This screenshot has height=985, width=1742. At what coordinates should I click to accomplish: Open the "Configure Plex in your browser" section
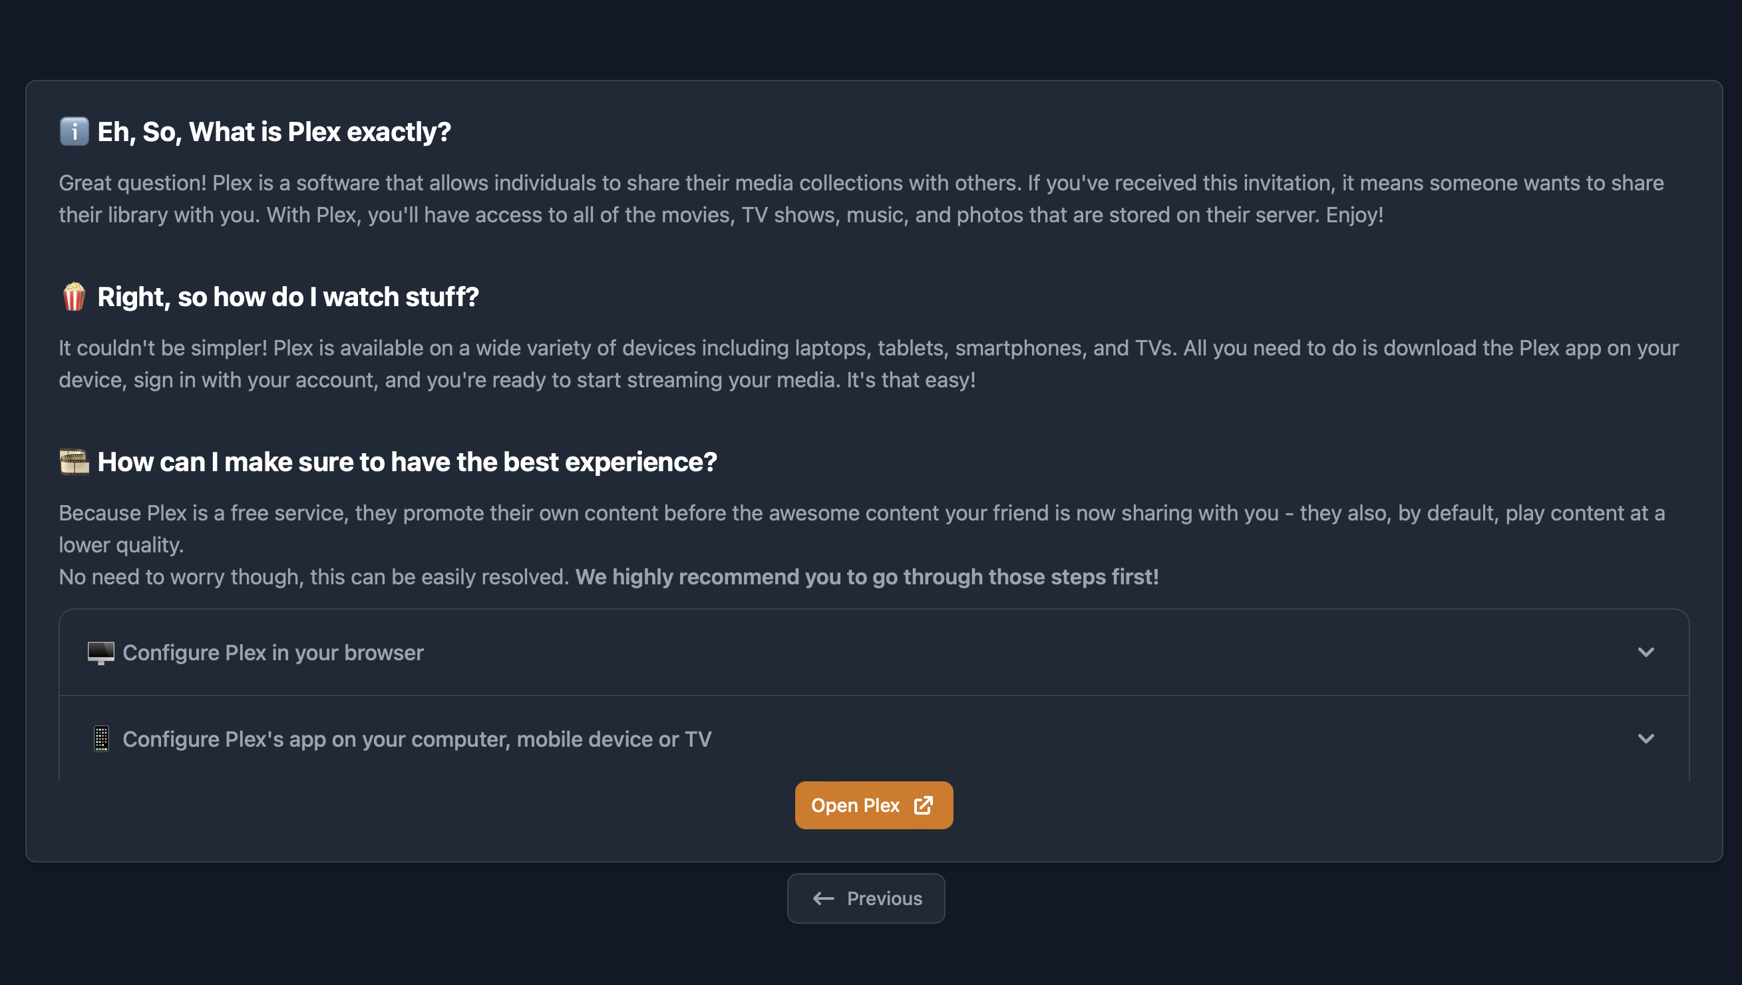(273, 653)
